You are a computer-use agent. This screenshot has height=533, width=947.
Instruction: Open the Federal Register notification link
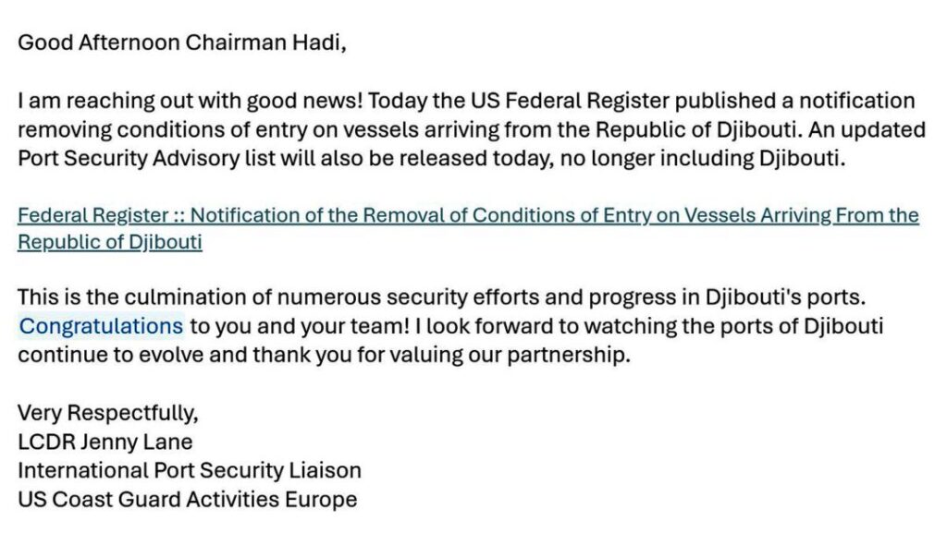(468, 228)
